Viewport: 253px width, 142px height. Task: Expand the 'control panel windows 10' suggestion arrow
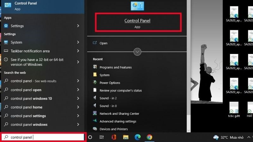tap(78, 98)
